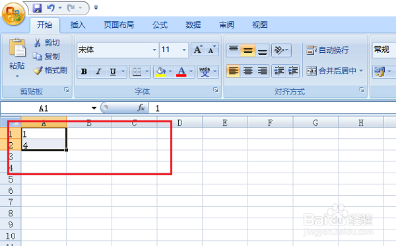Open the 字体 dialog launcher
Screen dimensions: 396x246
coord(216,90)
